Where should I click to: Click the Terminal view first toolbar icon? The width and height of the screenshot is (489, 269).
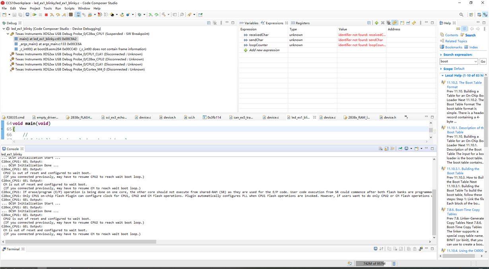(x=376, y=249)
